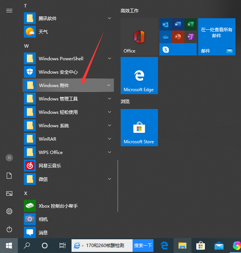
Task: Open Microsoft Store from the taskbar
Action: [201, 246]
